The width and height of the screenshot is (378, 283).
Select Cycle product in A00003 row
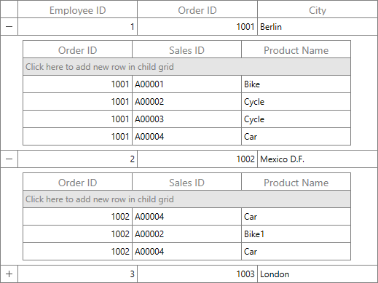pos(296,119)
